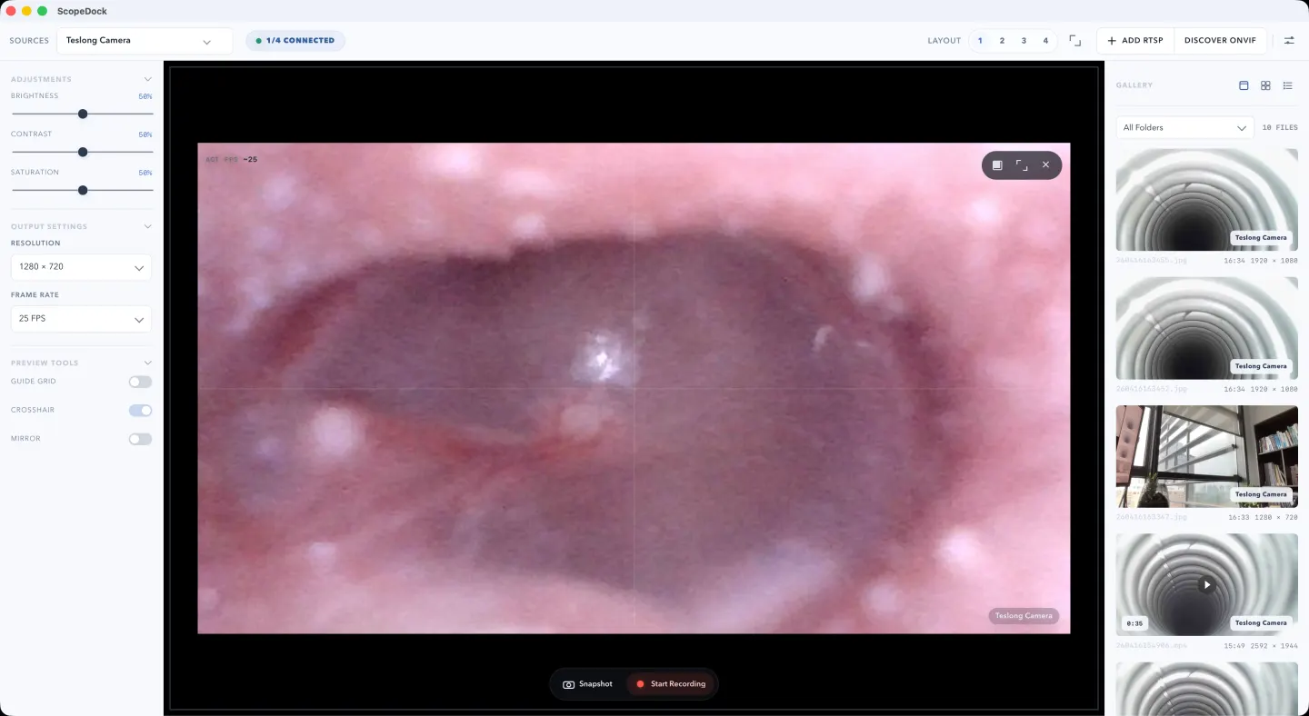Select layout 4
The width and height of the screenshot is (1309, 716).
pyautogui.click(x=1045, y=41)
